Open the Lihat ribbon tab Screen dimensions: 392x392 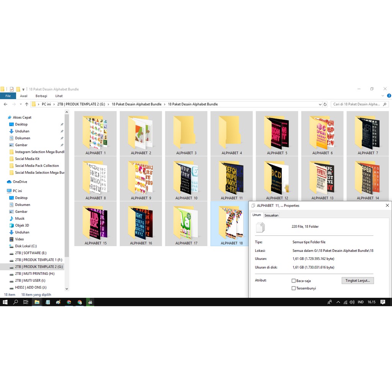tap(59, 96)
